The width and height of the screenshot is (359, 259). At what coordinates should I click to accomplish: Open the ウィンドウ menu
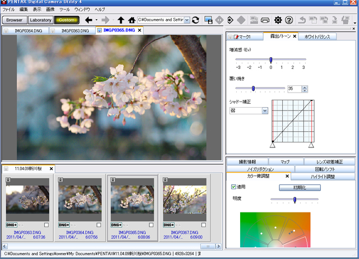pyautogui.click(x=82, y=10)
